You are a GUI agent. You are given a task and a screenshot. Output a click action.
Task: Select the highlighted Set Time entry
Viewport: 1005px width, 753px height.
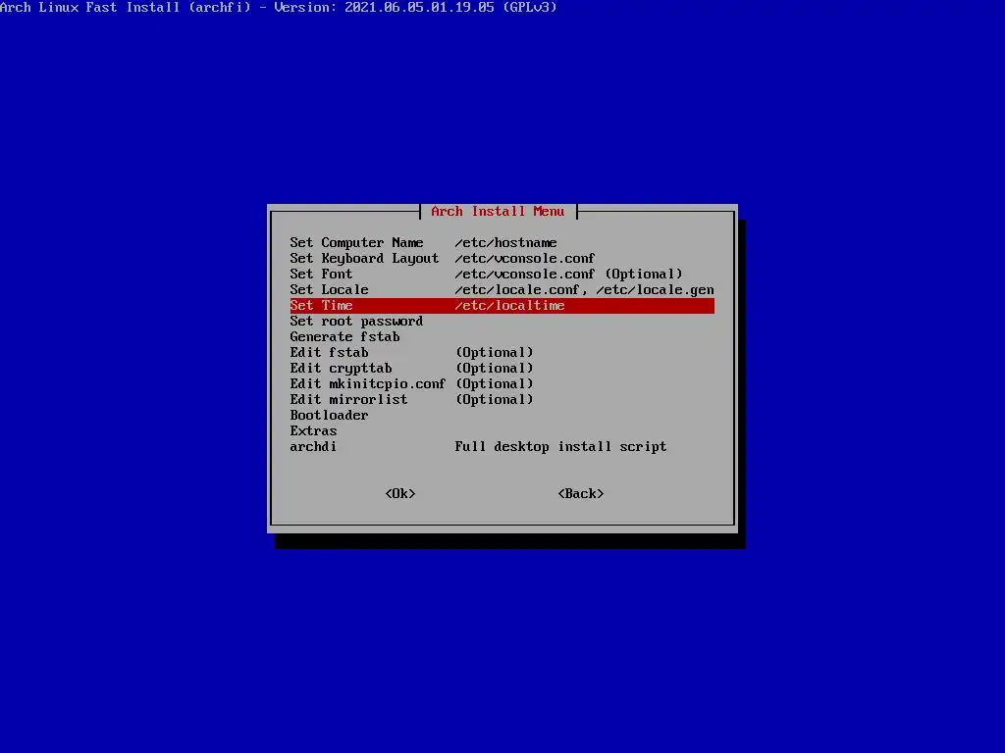coord(502,306)
